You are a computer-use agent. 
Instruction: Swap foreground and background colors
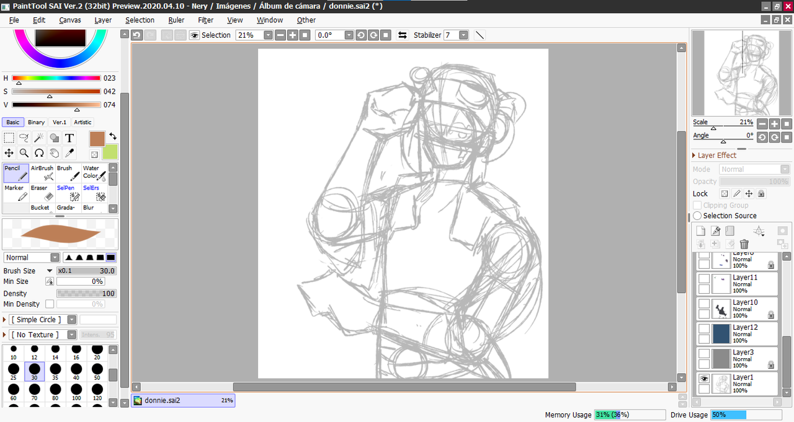click(113, 136)
